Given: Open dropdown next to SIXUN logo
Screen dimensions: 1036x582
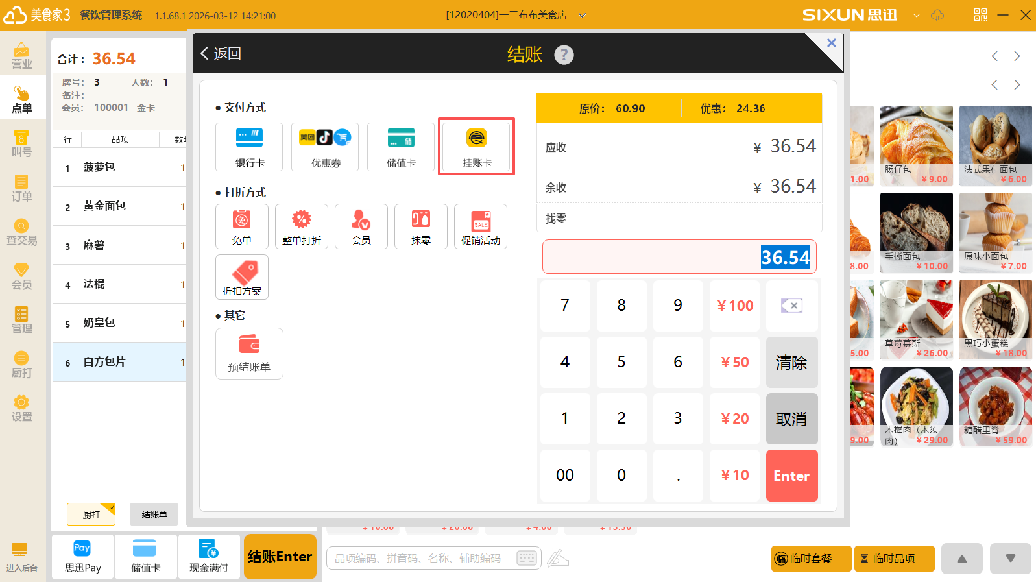Looking at the screenshot, I should pos(916,15).
